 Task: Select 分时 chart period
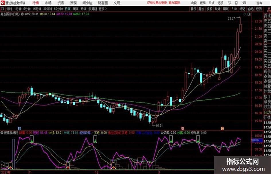pyautogui.click(x=9, y=9)
